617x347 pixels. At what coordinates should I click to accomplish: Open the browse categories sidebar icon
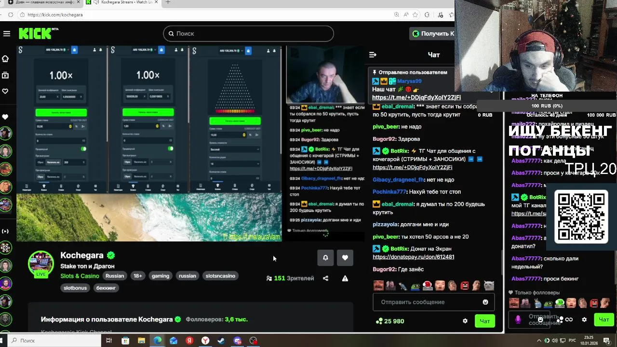[x=5, y=75]
